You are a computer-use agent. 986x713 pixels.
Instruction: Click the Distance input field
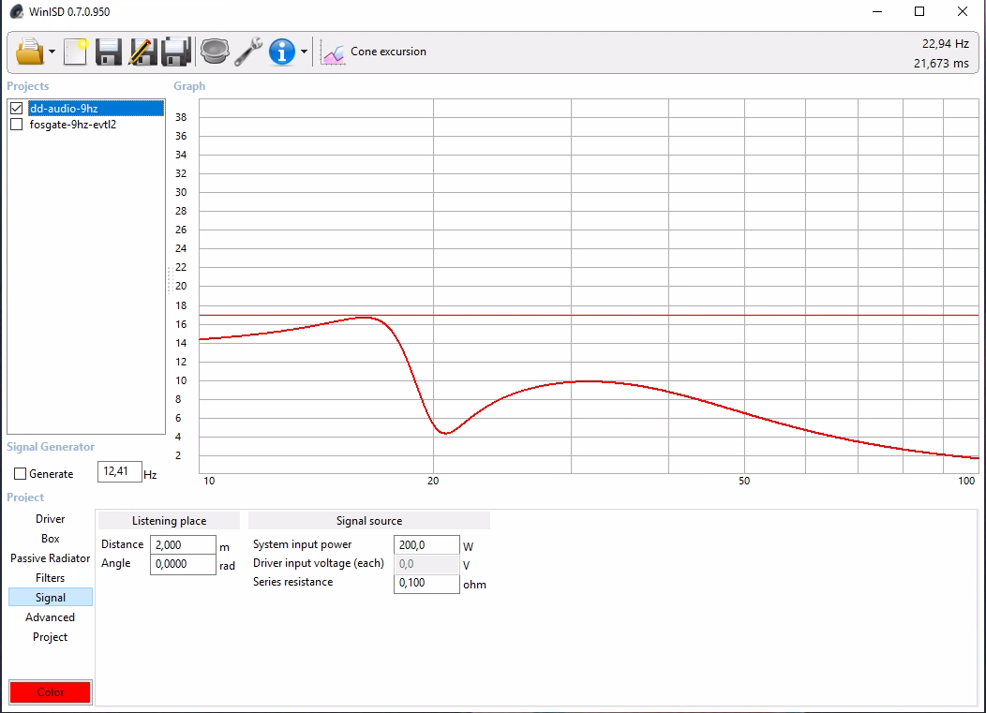[183, 544]
